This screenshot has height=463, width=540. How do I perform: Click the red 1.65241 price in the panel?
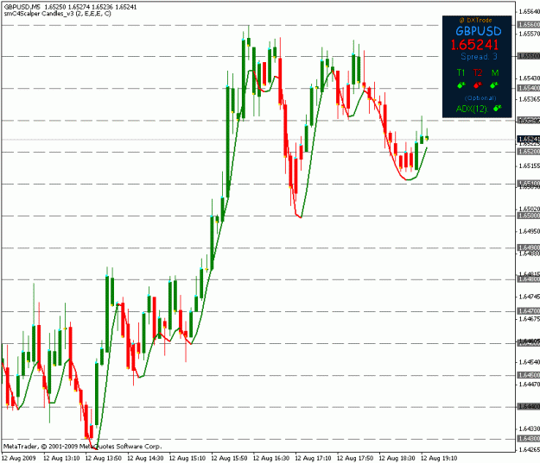(x=474, y=45)
